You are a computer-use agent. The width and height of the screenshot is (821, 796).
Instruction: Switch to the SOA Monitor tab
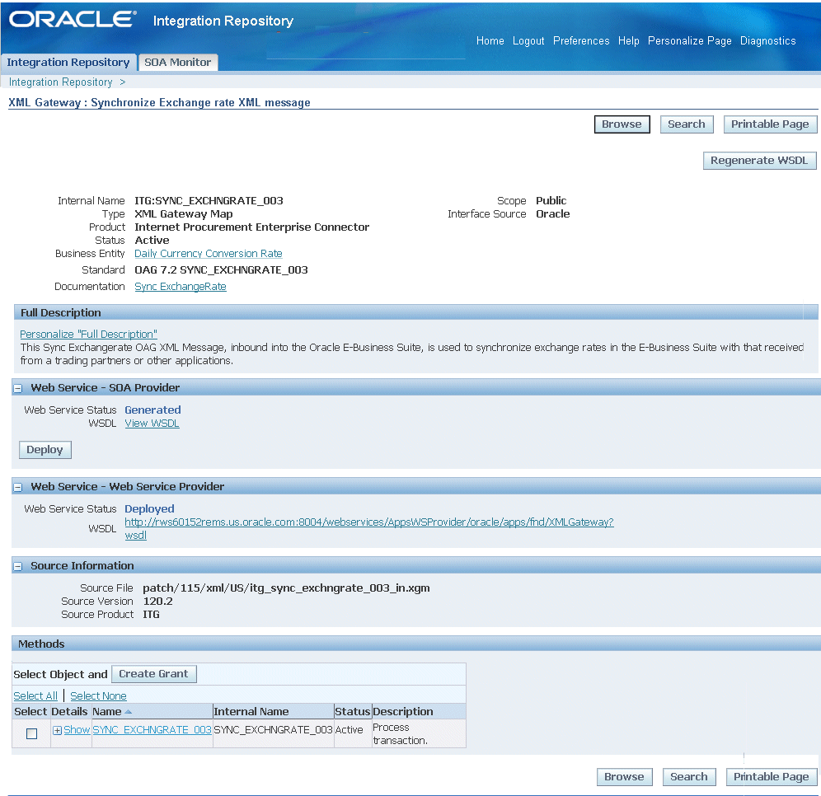tap(177, 63)
